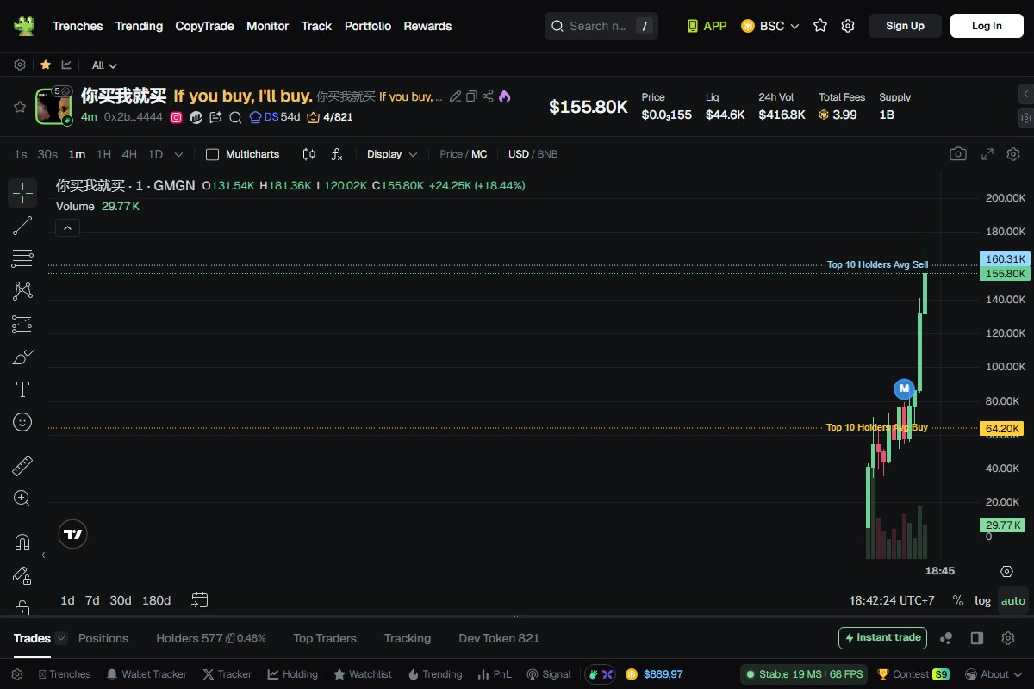
Task: Open the CopyTrade menu item
Action: coord(204,26)
